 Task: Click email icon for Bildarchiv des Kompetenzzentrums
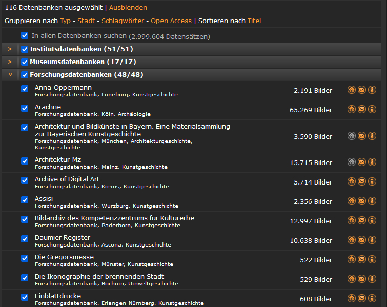tap(362, 220)
